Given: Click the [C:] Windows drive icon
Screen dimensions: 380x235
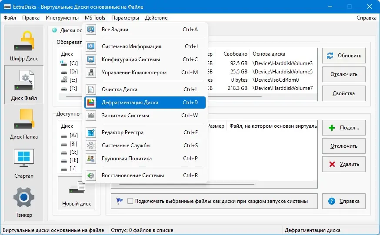Looking at the screenshot, I should 63,63.
